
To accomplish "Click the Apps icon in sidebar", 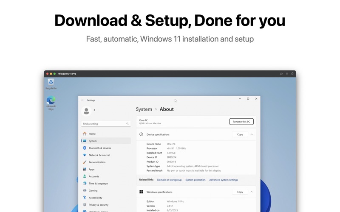I will 85,169.
